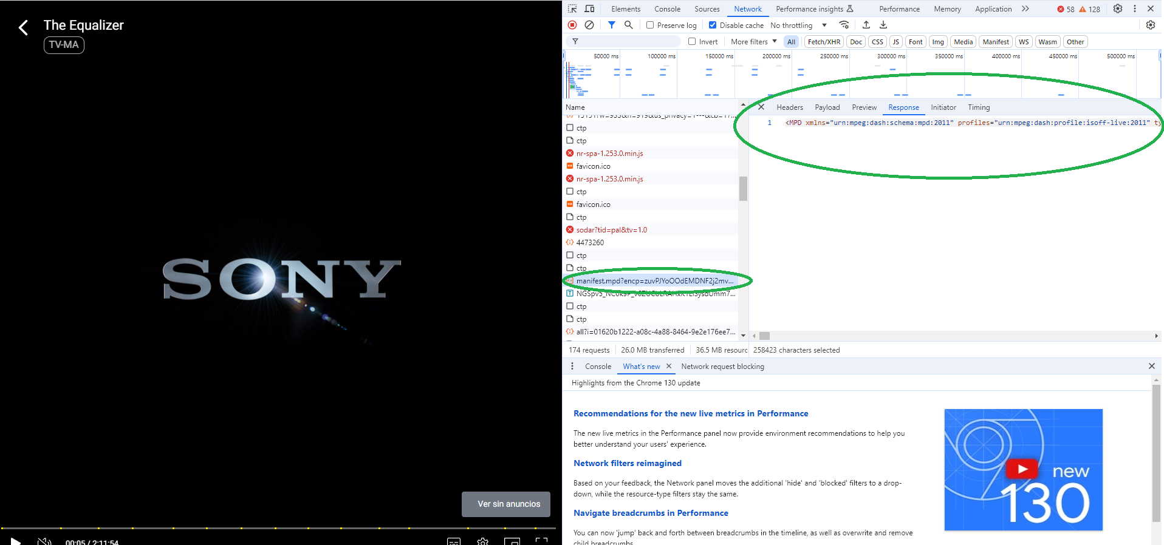
Task: Filter requests by Media type
Action: click(x=964, y=42)
